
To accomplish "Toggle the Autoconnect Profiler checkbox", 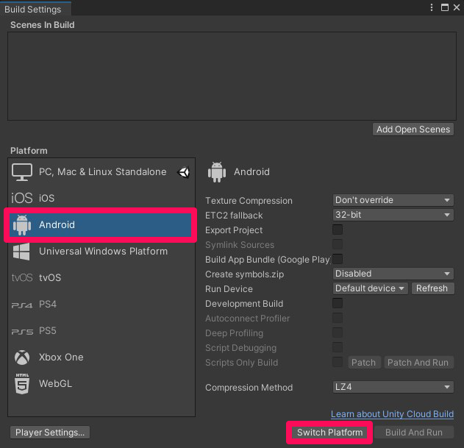I will tap(338, 318).
